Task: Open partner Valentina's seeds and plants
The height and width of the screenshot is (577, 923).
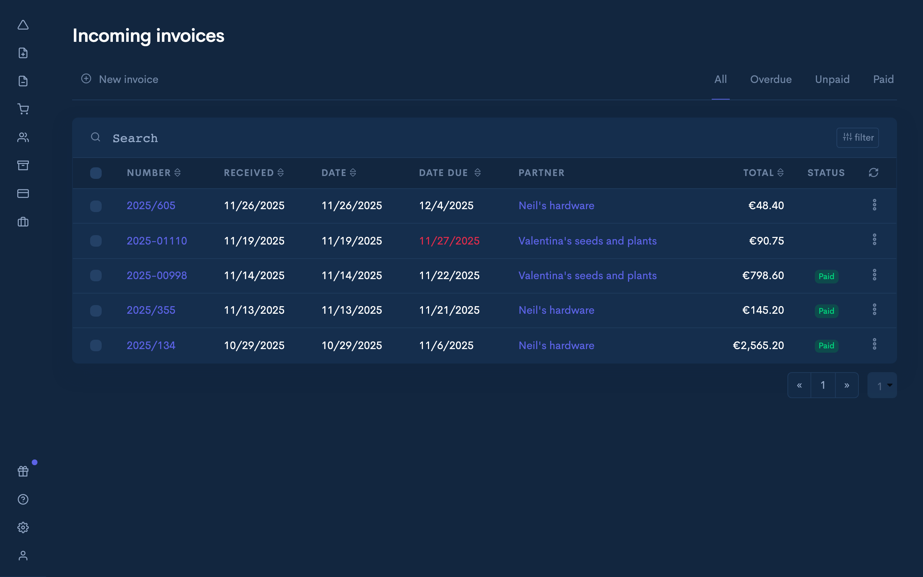Action: (x=587, y=241)
